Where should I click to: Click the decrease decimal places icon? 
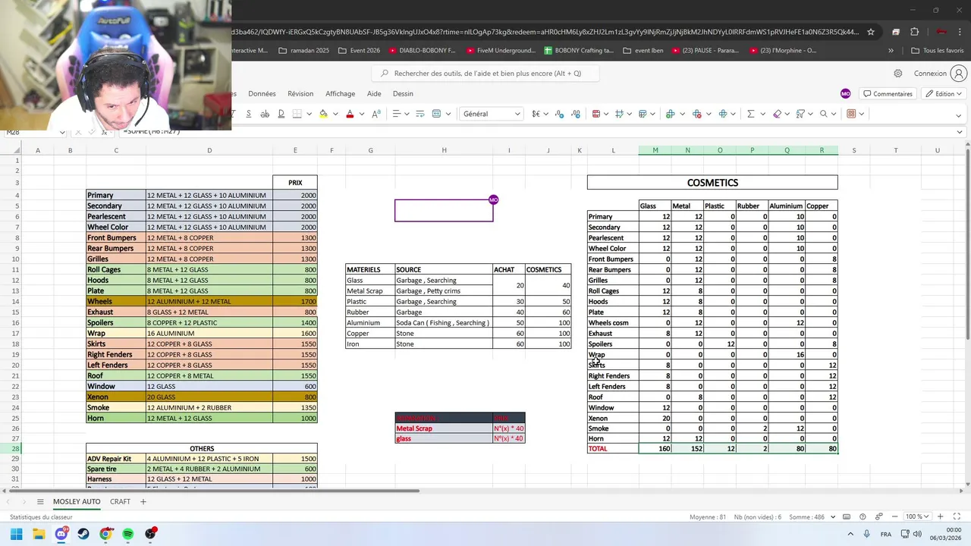(560, 114)
